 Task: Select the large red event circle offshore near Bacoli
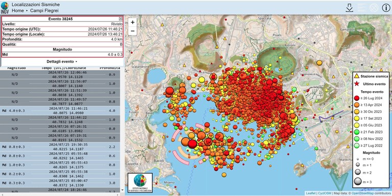pyautogui.click(x=192, y=144)
